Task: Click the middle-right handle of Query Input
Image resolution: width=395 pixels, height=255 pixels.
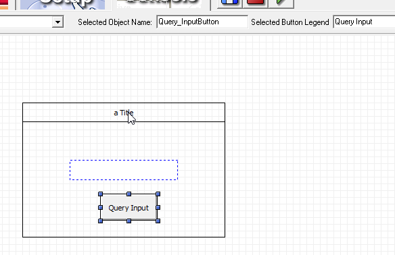Action: (158, 208)
